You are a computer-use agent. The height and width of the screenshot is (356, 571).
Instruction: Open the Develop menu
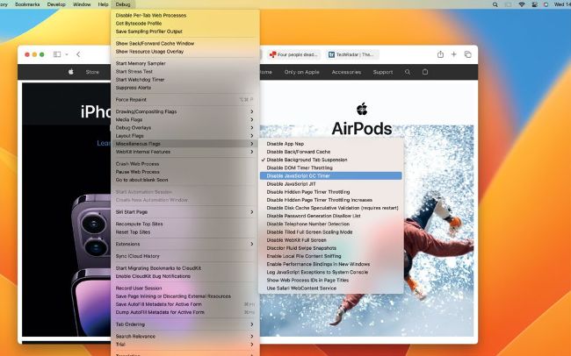point(56,4)
